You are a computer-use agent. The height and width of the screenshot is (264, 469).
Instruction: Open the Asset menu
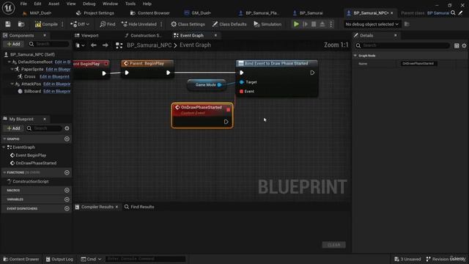click(x=53, y=4)
